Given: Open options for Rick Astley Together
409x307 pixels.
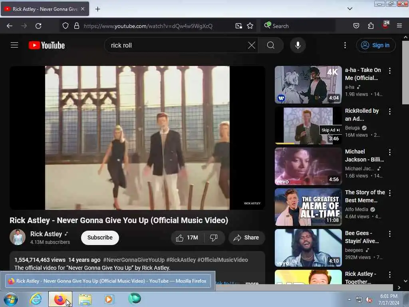Looking at the screenshot, I should [x=390, y=275].
